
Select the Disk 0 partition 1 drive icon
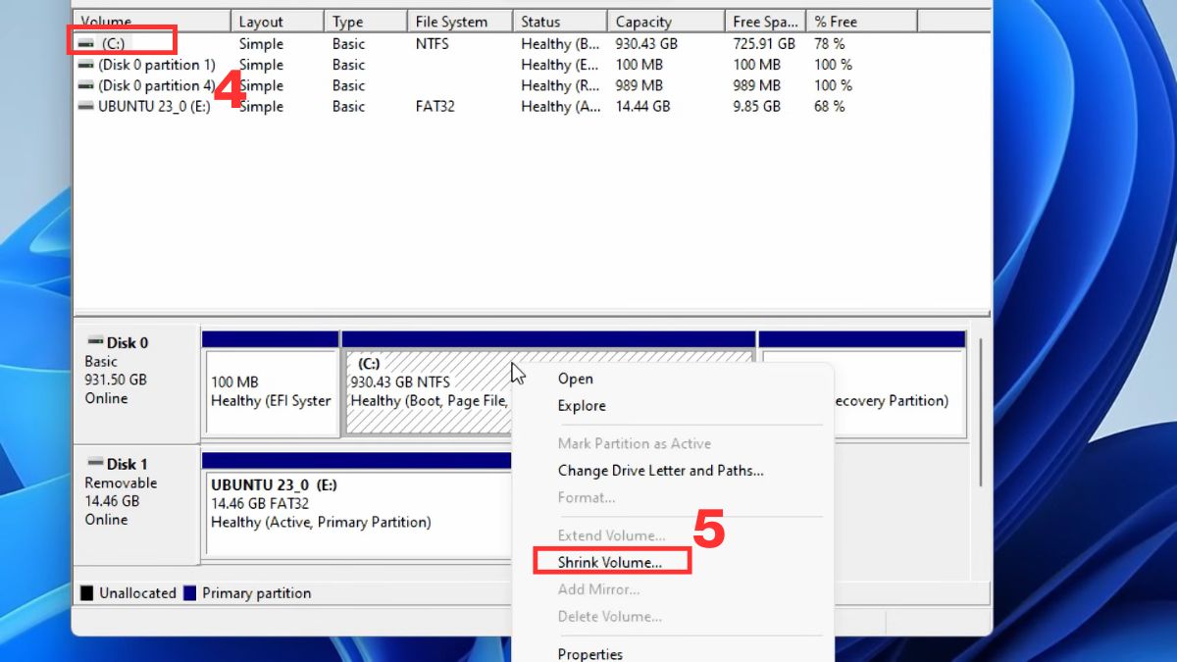click(x=86, y=65)
